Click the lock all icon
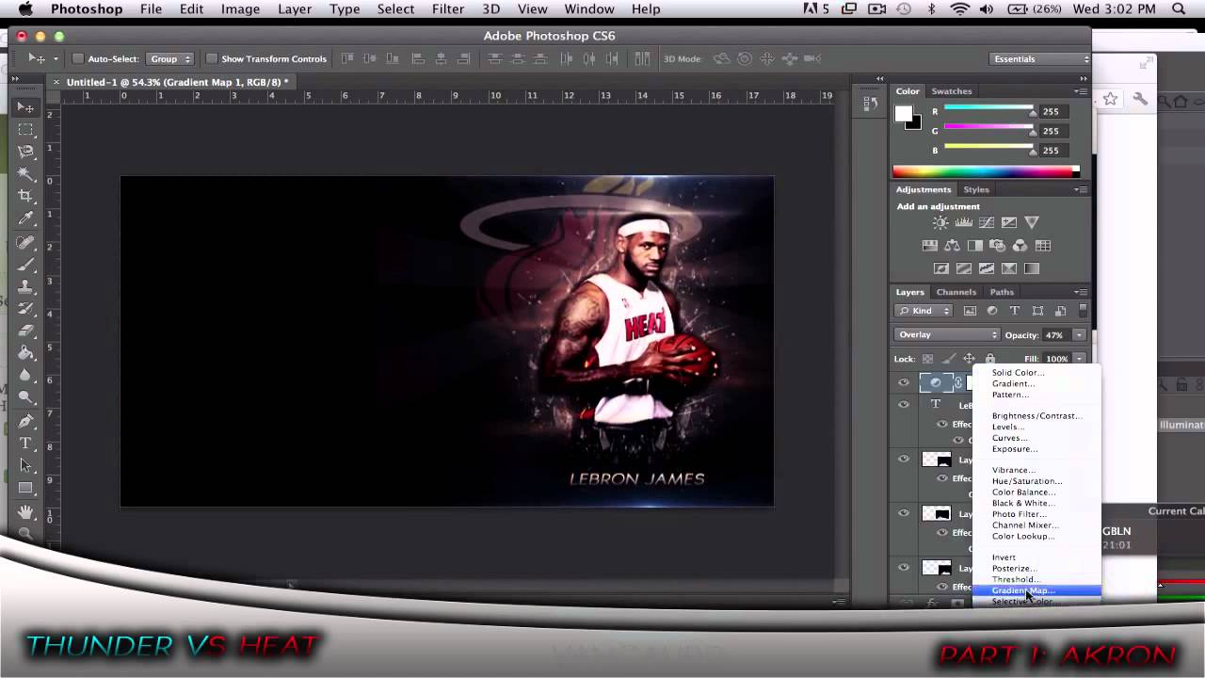The width and height of the screenshot is (1205, 678). pyautogui.click(x=989, y=359)
